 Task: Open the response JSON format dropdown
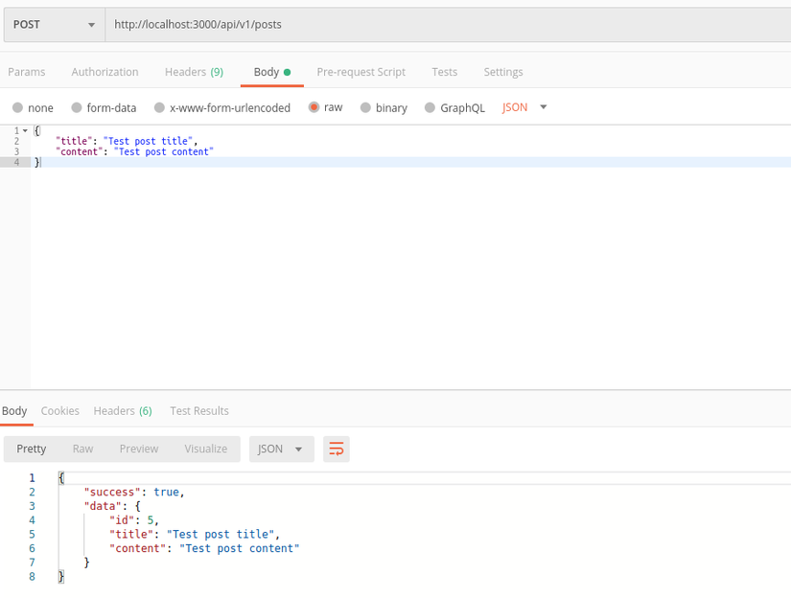281,448
